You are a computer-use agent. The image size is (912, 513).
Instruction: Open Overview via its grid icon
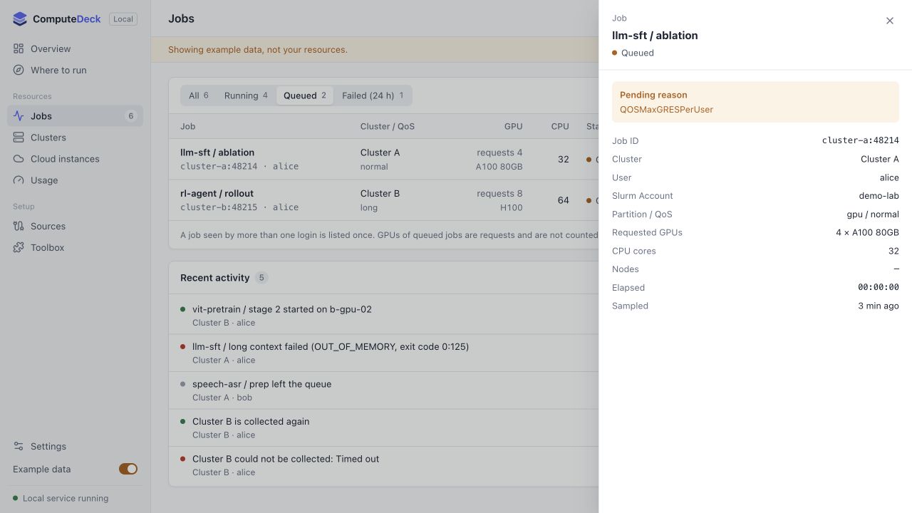coord(19,49)
